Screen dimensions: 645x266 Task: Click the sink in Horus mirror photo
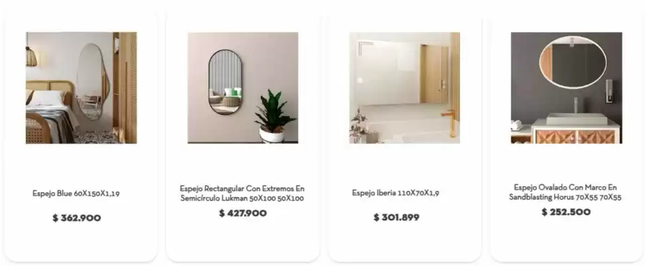pyautogui.click(x=577, y=118)
